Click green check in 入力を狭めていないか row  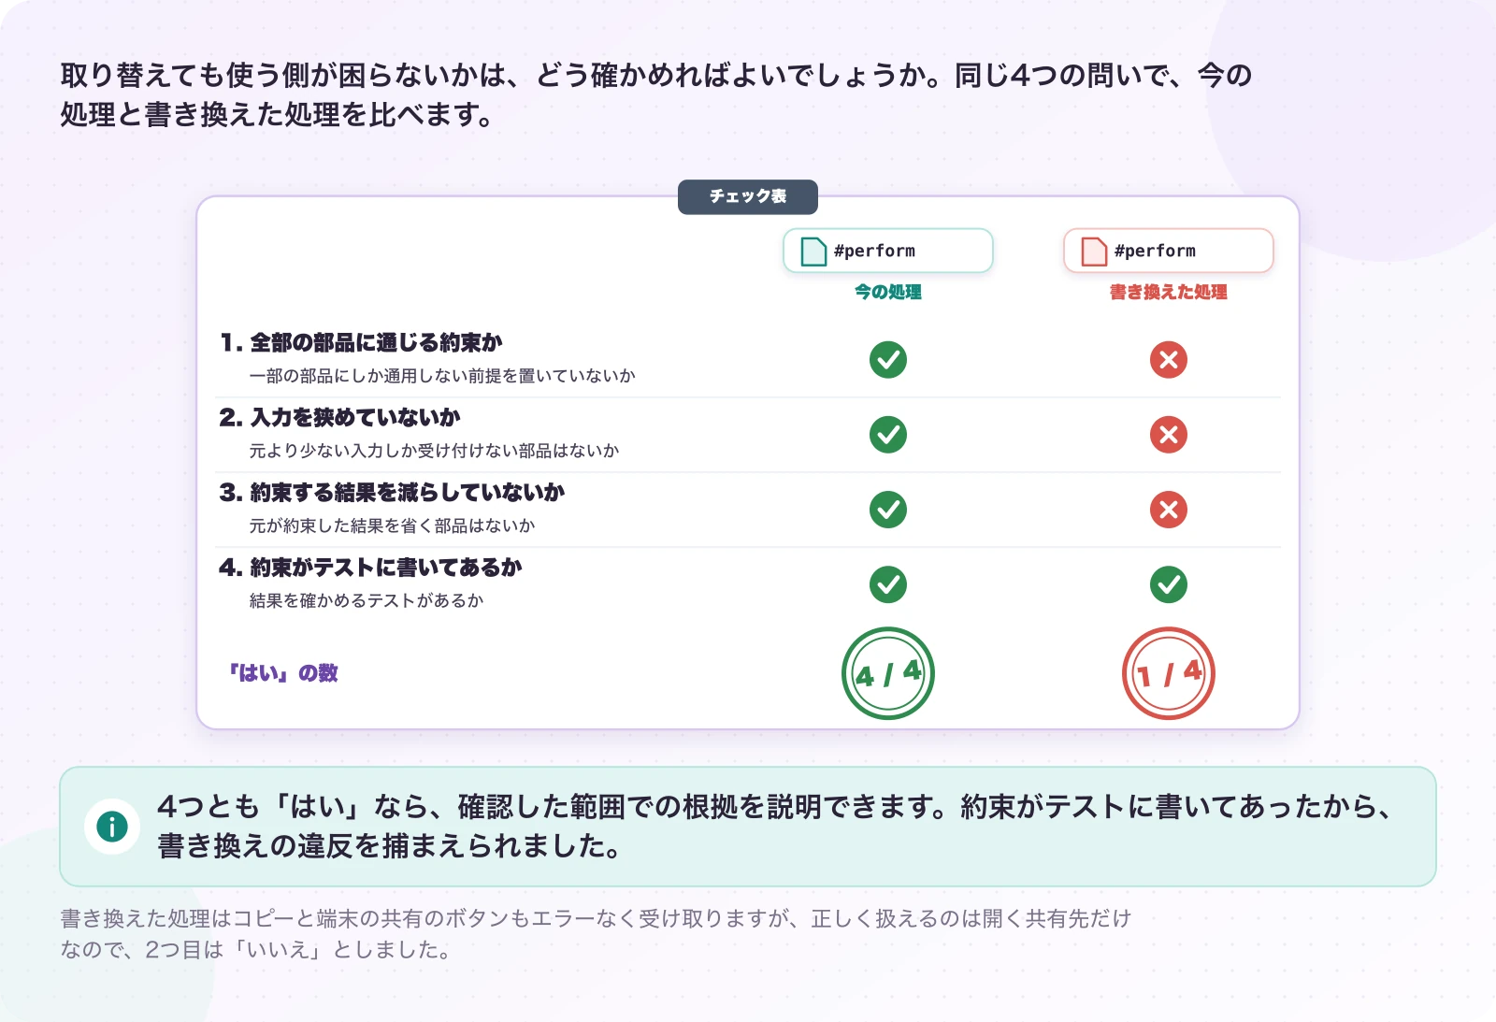coord(888,435)
